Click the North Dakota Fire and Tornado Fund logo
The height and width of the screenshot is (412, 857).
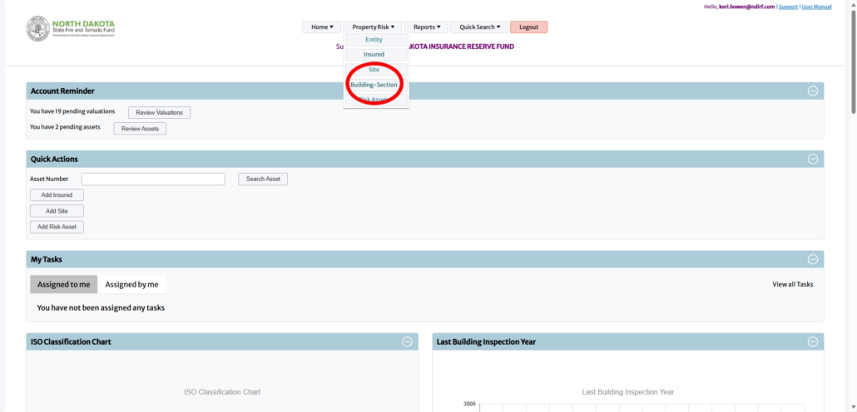coord(71,29)
